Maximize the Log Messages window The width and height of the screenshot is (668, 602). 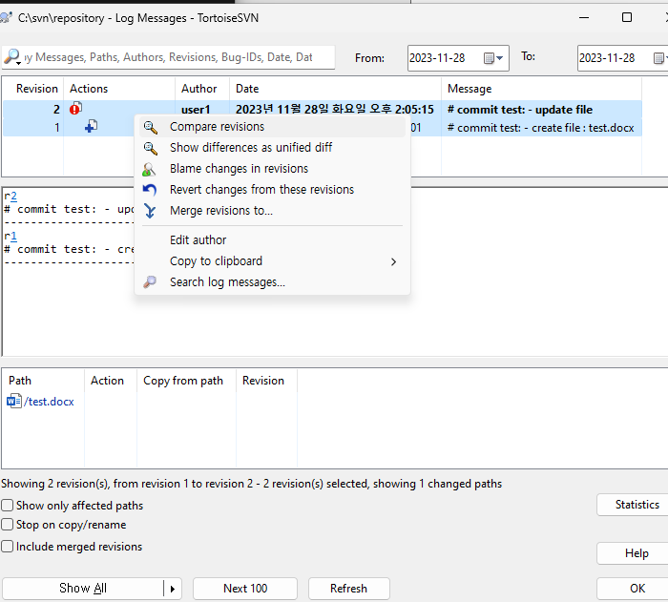[x=627, y=17]
